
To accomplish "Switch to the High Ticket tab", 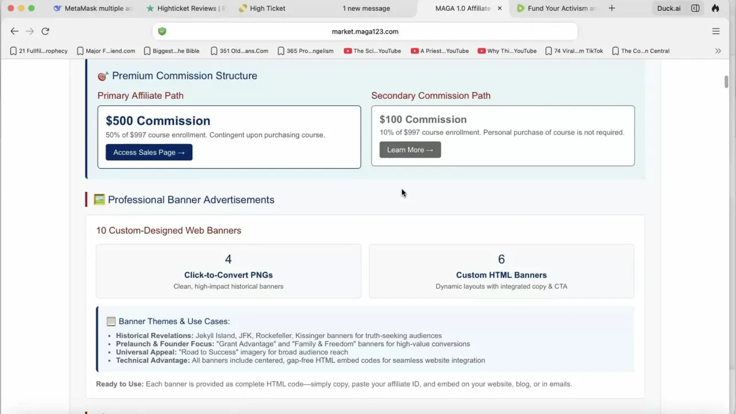I will [x=262, y=8].
